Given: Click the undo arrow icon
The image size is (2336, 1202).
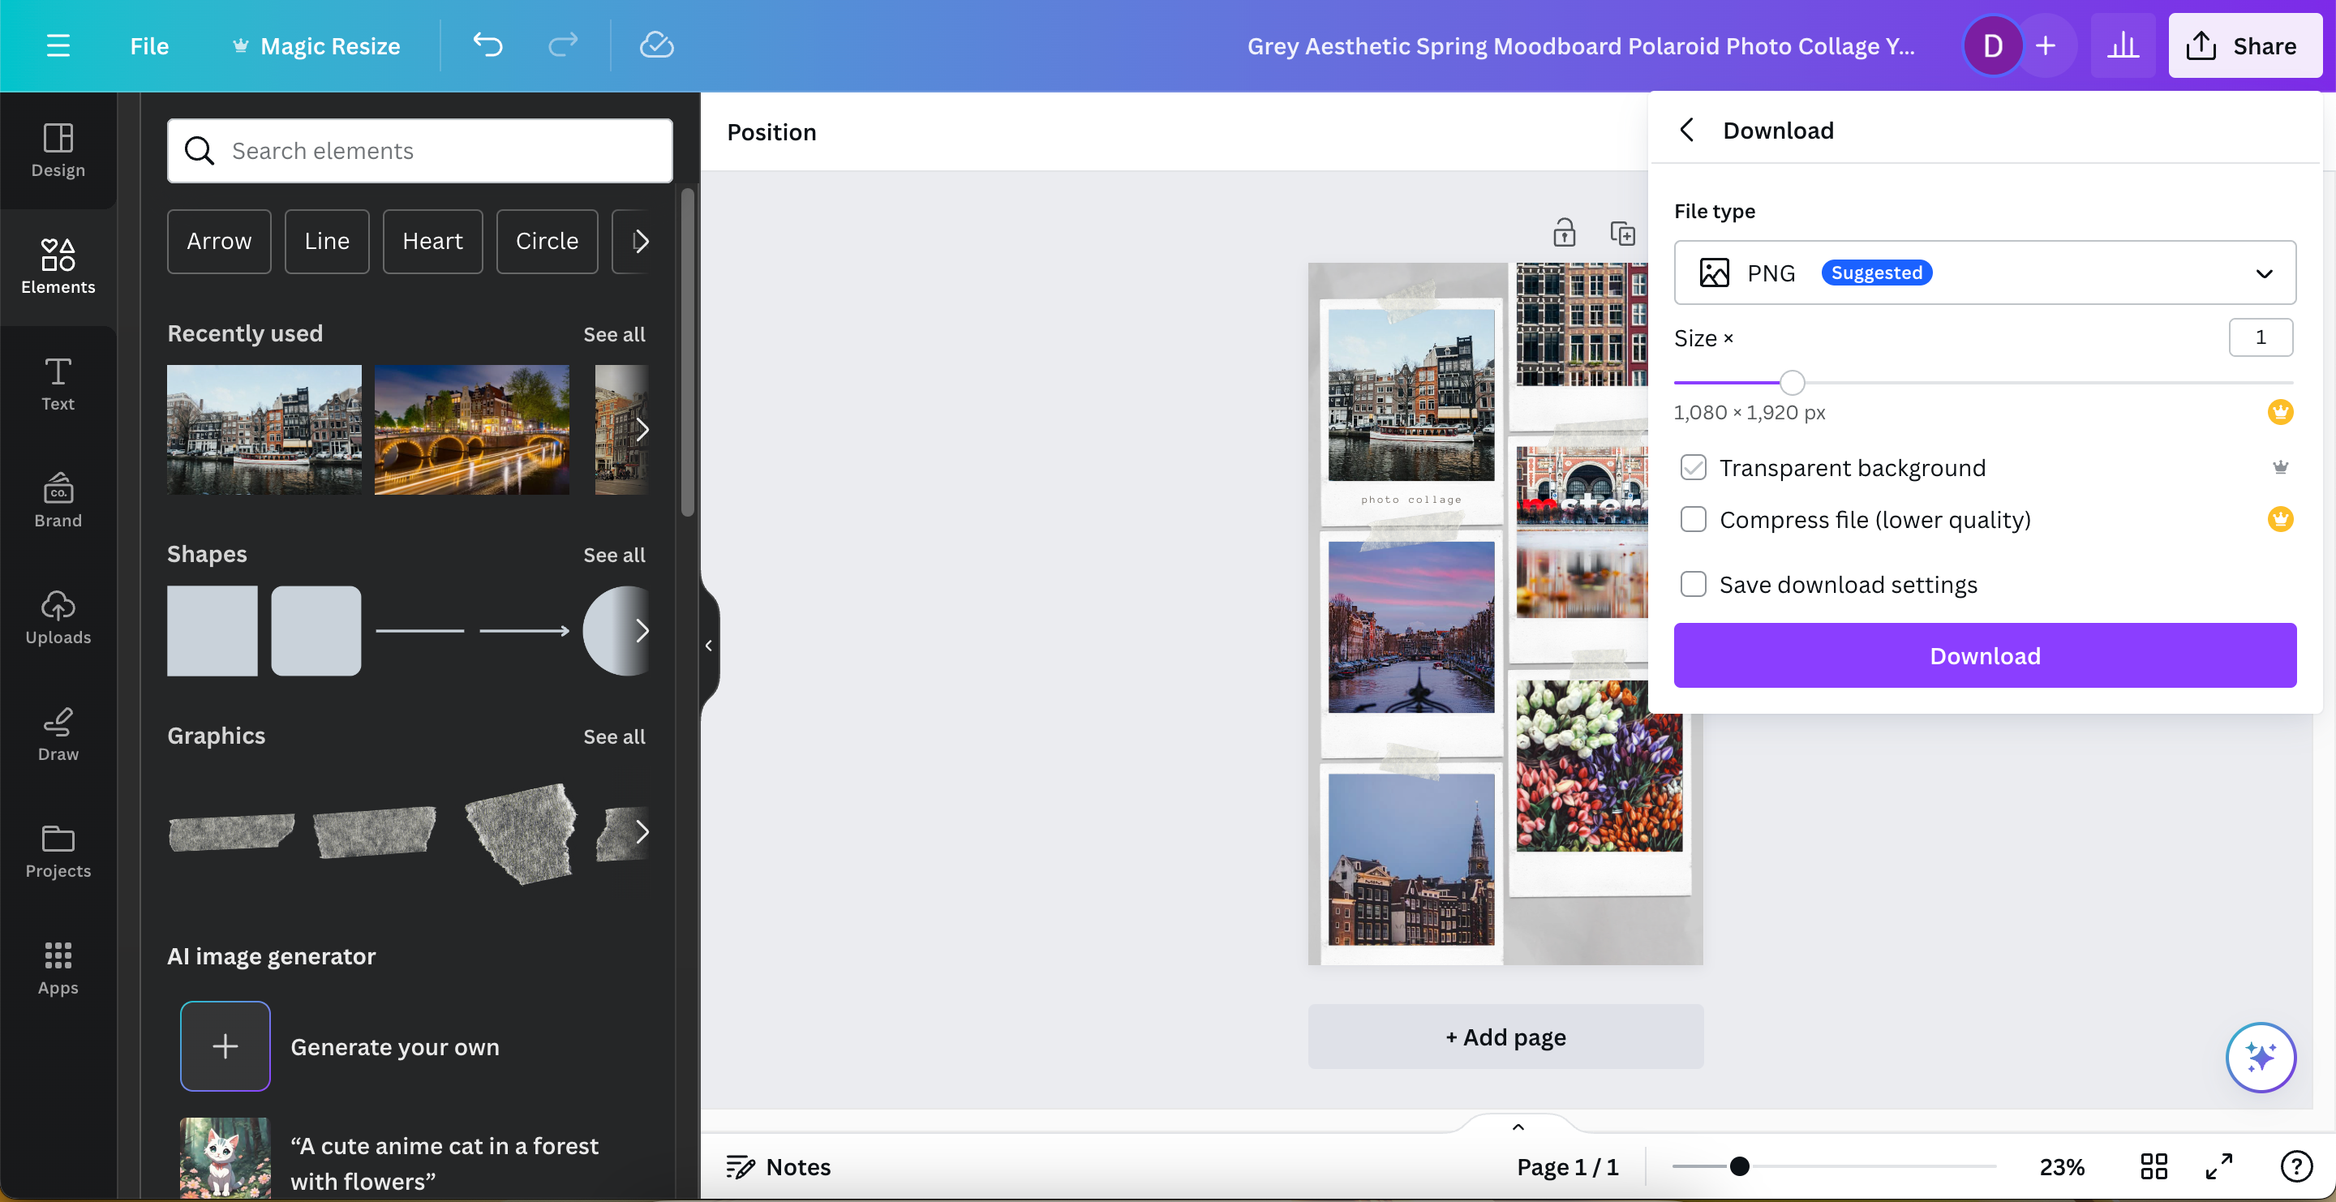Looking at the screenshot, I should click(x=487, y=45).
